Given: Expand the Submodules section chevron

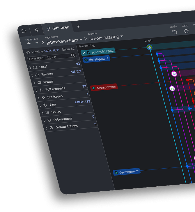Looking at the screenshot, I should (45, 121).
